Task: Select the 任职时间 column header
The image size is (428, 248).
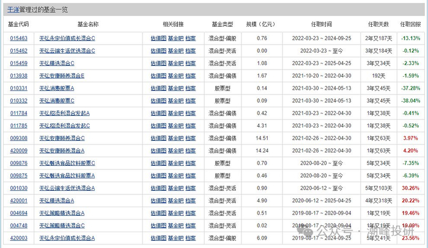Action: click(322, 24)
